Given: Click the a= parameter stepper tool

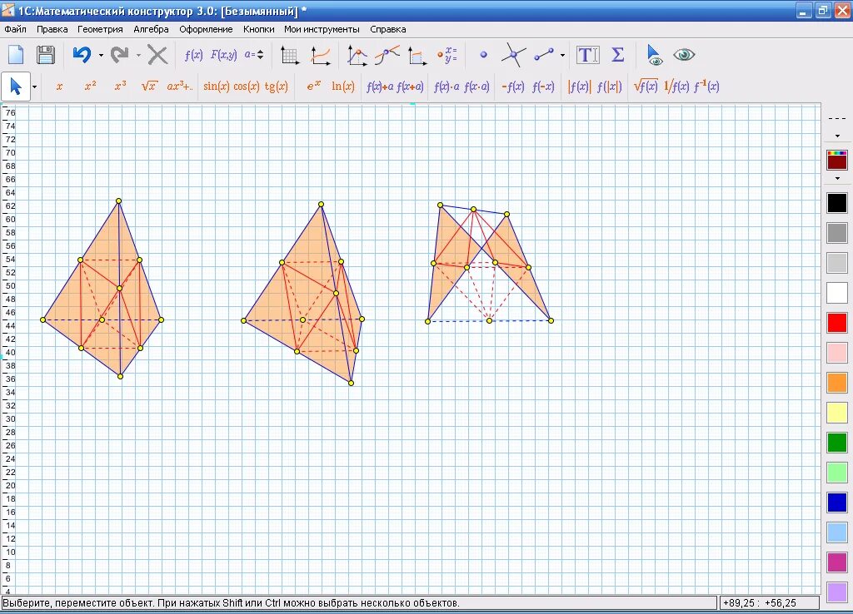Looking at the screenshot, I should (x=254, y=54).
